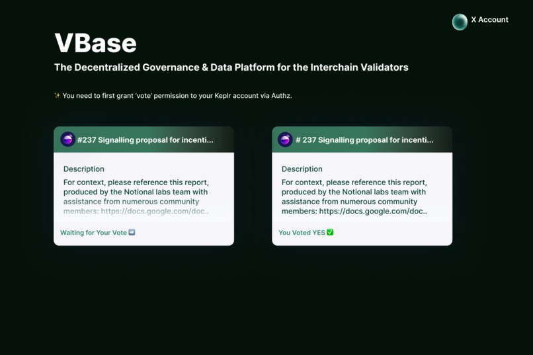The width and height of the screenshot is (533, 355).
Task: Click 'produced by the Notional labs team' in the waiting-vote card
Action: point(126,192)
